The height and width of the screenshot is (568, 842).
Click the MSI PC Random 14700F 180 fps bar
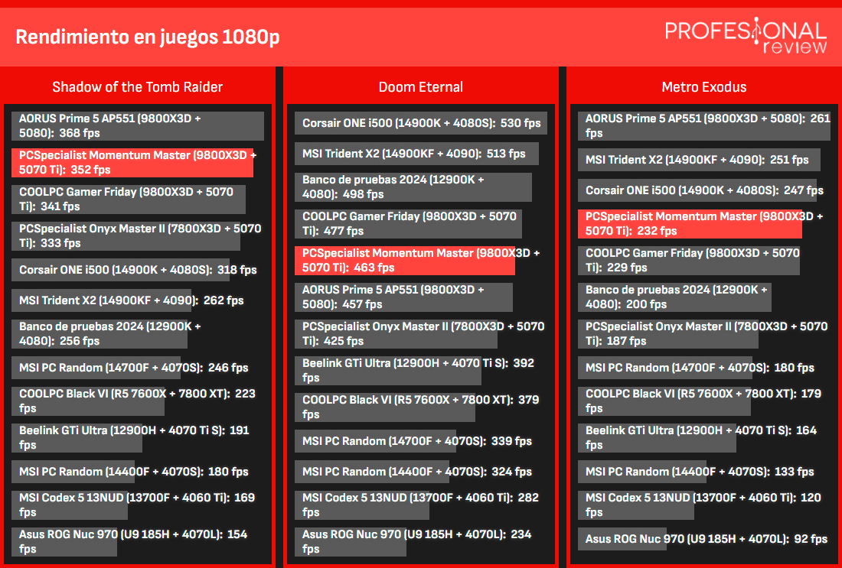(665, 368)
